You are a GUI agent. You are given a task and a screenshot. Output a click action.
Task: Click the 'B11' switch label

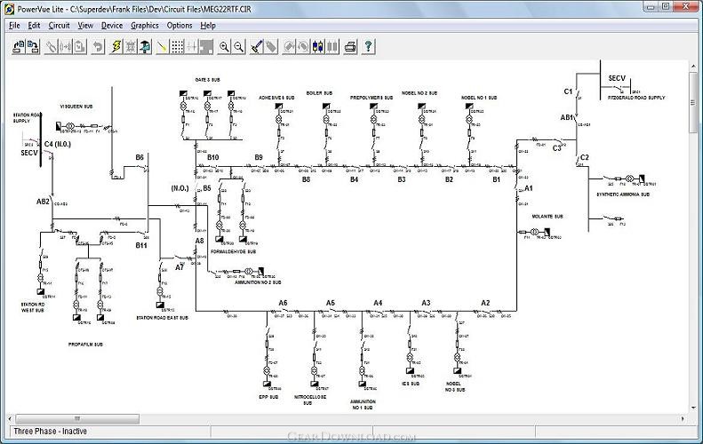click(x=141, y=245)
